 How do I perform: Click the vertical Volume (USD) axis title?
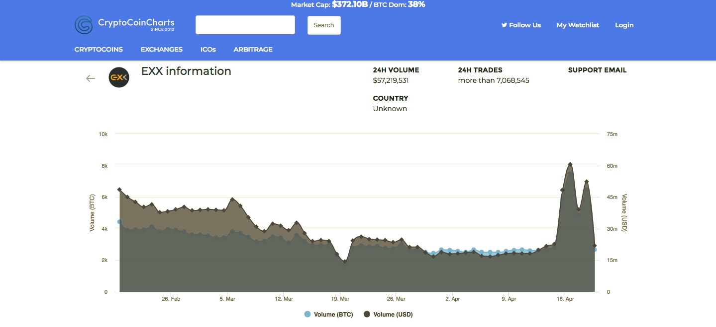[x=624, y=213]
